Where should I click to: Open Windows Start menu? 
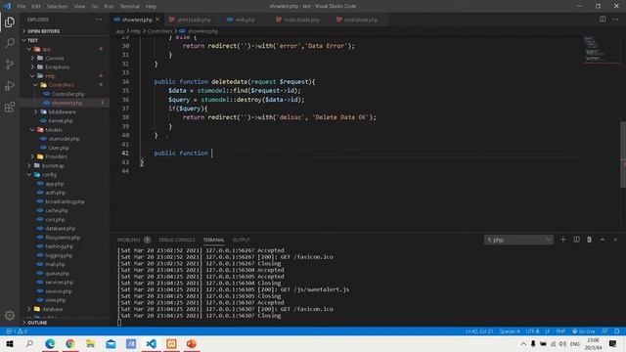click(10, 343)
